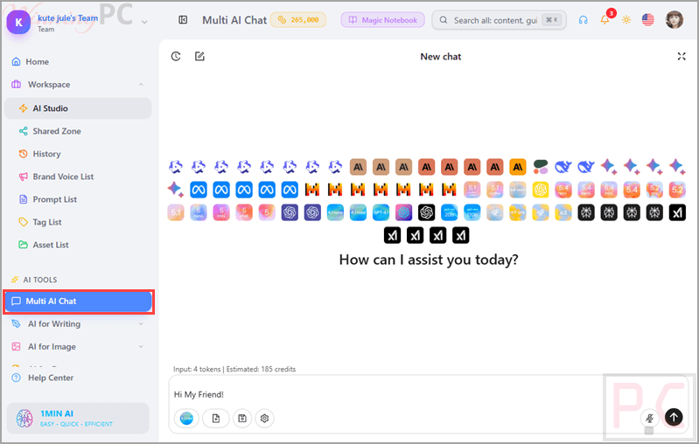This screenshot has width=699, height=444.
Task: Open current model selector in input bar
Action: tap(186, 418)
